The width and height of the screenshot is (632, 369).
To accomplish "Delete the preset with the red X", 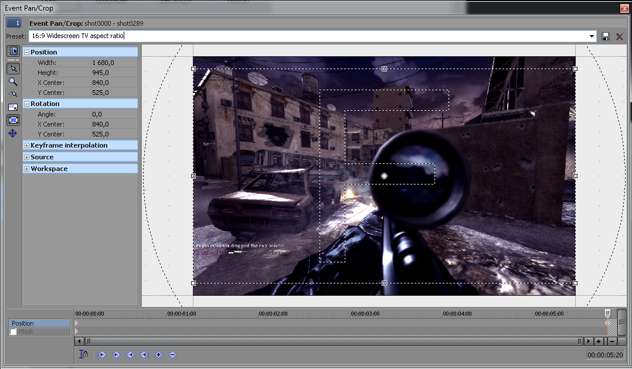I will coord(620,37).
